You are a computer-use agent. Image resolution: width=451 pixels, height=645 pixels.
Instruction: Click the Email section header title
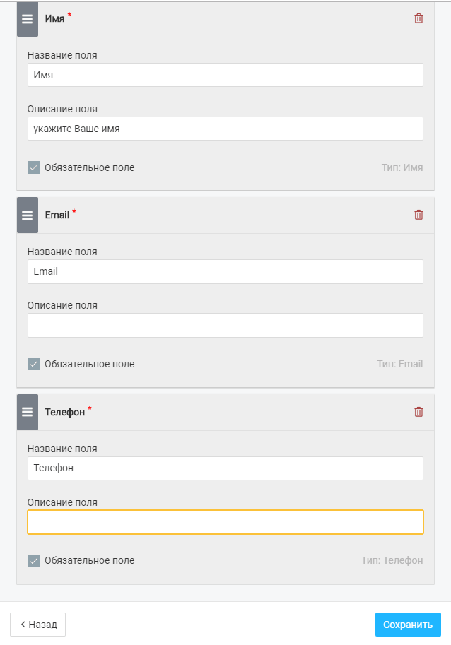click(57, 215)
